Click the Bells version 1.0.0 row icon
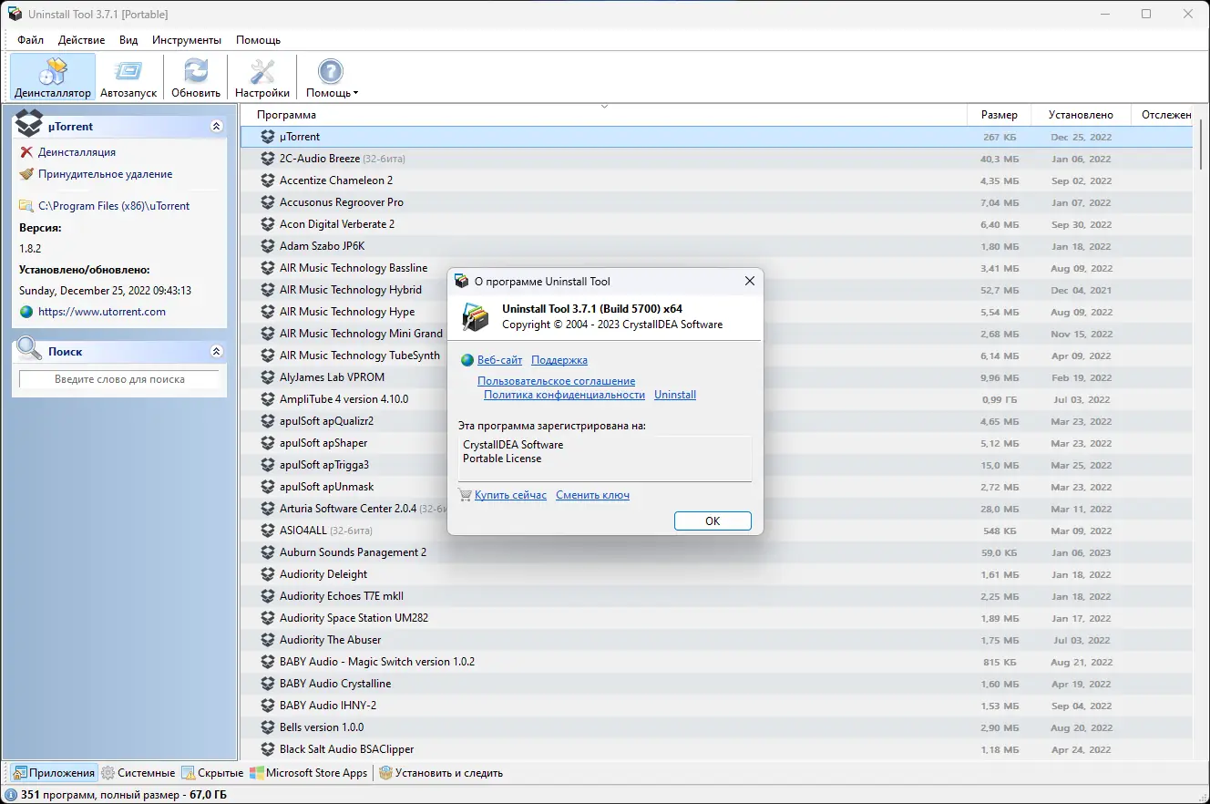 [x=268, y=727]
